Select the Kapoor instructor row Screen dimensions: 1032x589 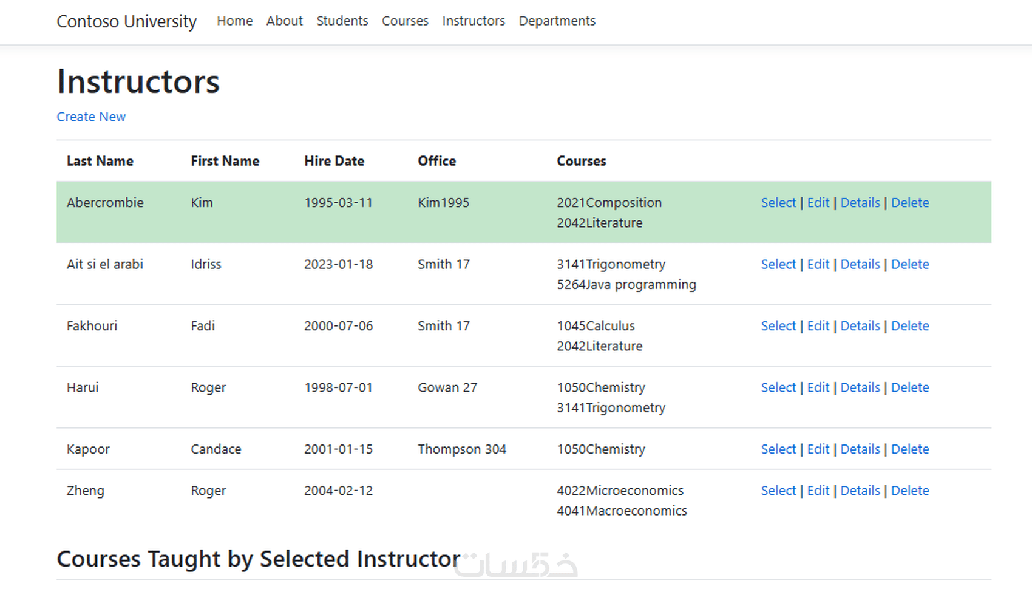pos(778,449)
